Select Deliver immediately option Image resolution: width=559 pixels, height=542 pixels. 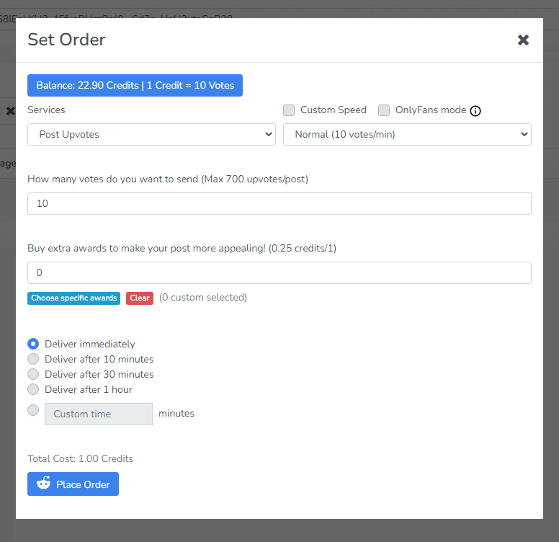pos(33,344)
